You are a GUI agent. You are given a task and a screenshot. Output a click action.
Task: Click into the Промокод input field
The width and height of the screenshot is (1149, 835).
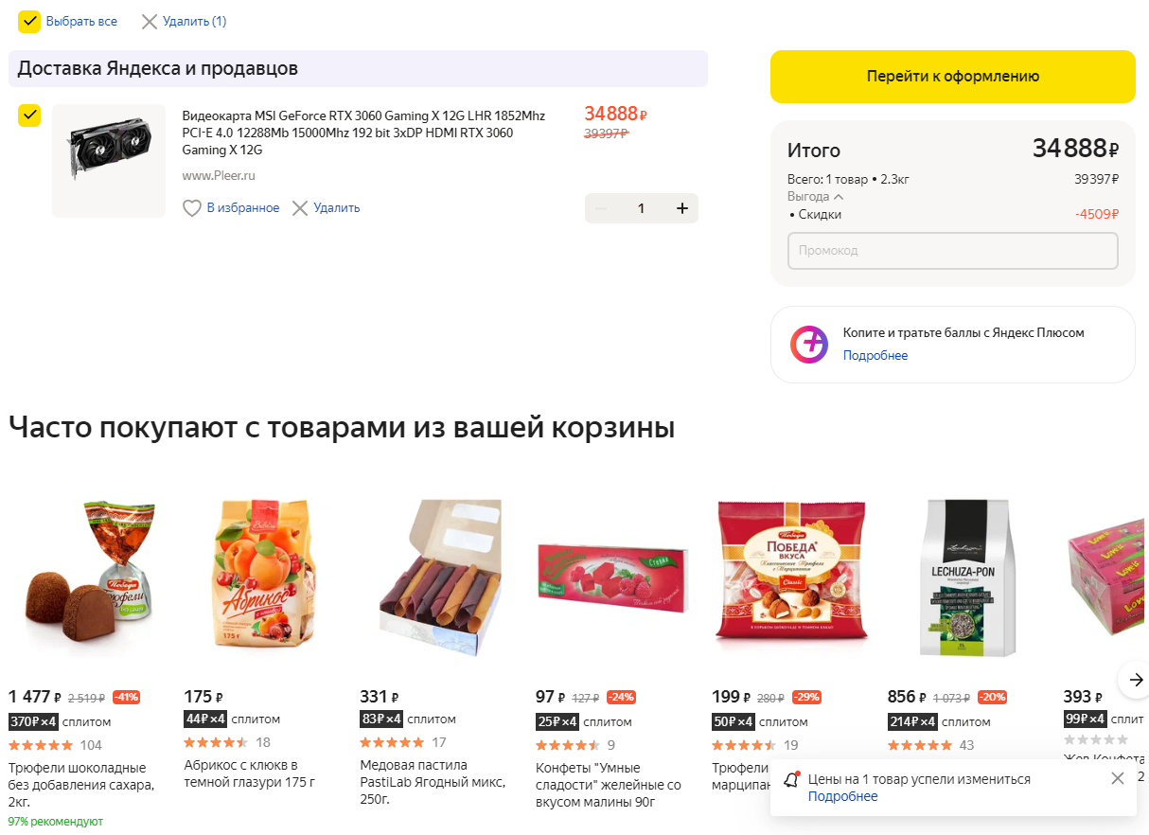coord(952,251)
